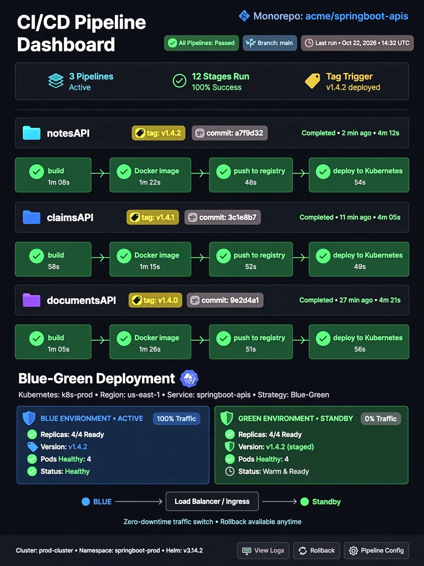The image size is (424, 566).
Task: Click the BLUE ENVIRONMENT • ACTIVE heading
Action: 92,418
